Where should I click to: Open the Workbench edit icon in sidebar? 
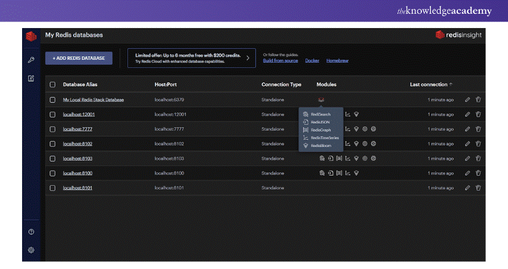(31, 78)
